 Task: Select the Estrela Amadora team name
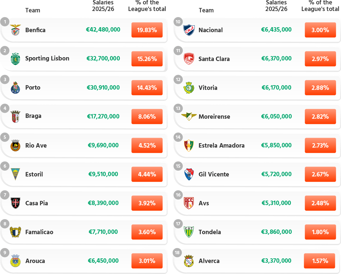[x=221, y=145]
